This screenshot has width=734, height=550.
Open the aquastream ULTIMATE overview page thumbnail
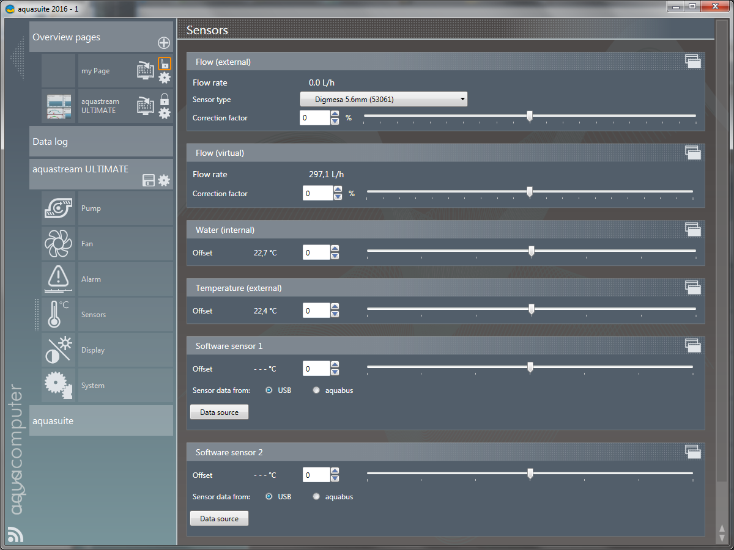click(x=59, y=106)
